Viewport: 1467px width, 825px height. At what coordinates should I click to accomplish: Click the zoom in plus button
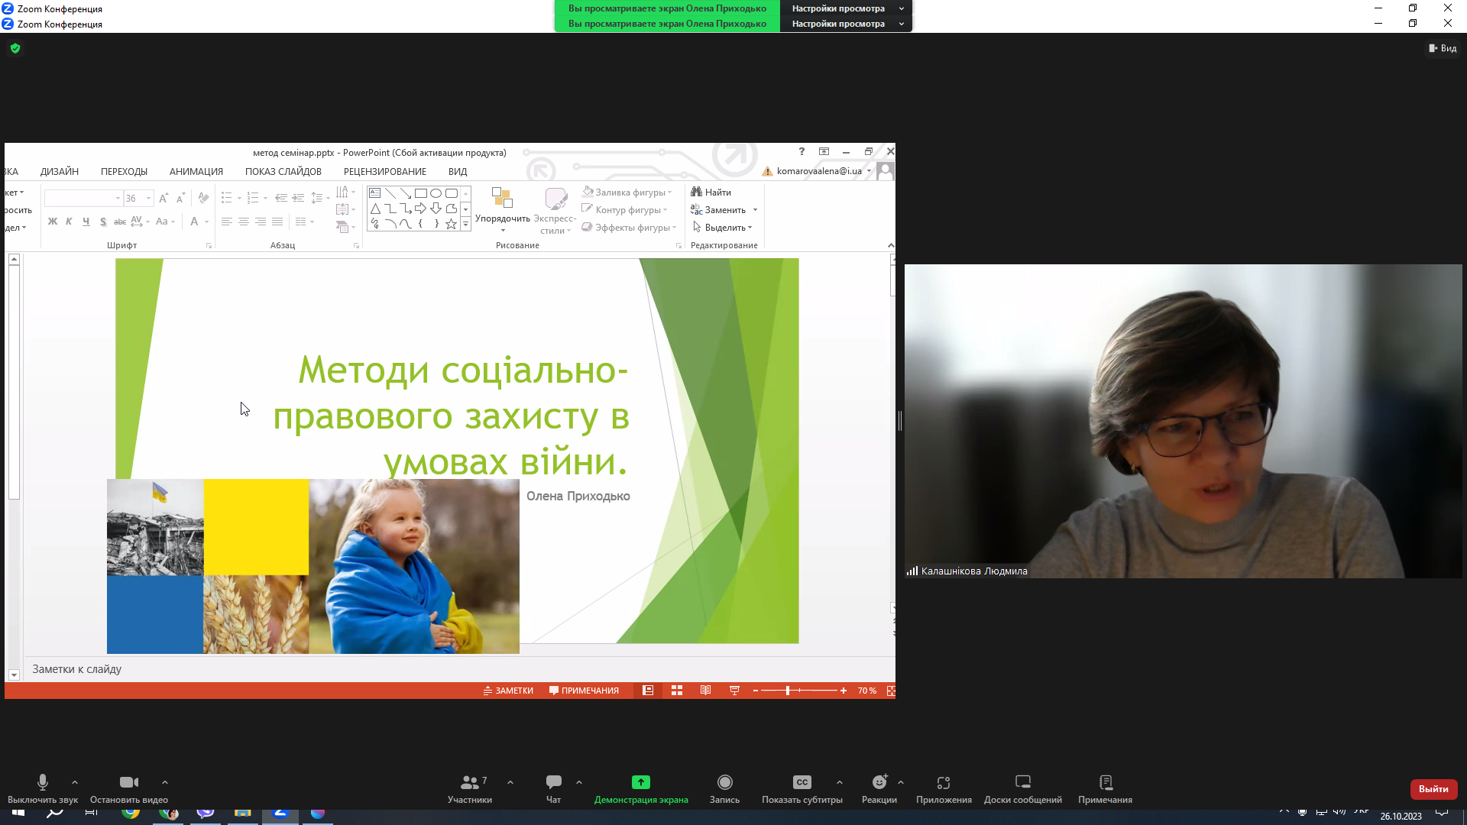click(844, 691)
